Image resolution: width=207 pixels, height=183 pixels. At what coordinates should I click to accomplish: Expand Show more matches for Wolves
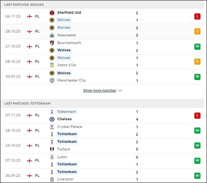click(x=100, y=90)
